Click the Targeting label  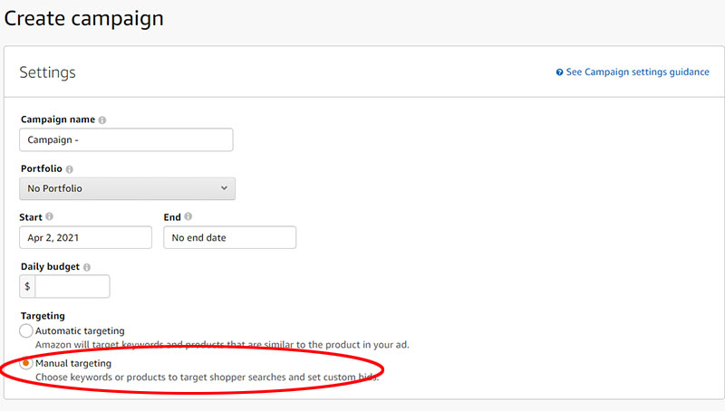43,316
